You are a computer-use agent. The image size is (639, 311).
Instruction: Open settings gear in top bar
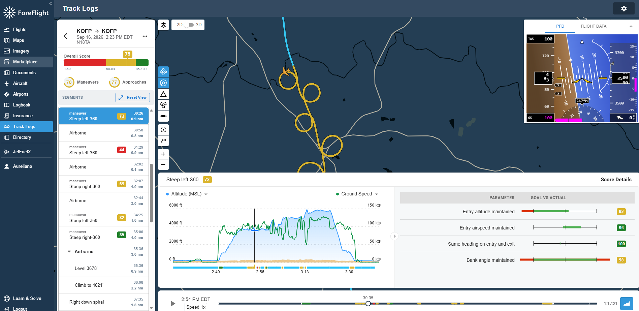(x=624, y=8)
